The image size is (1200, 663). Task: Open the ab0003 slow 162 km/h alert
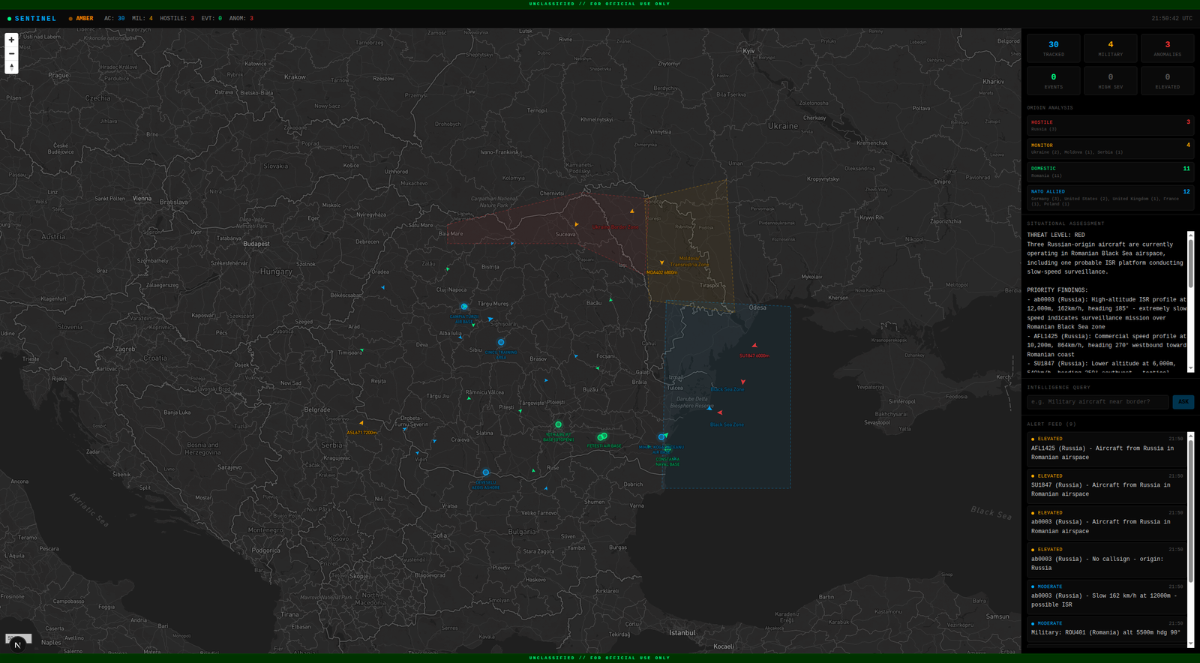(1105, 595)
